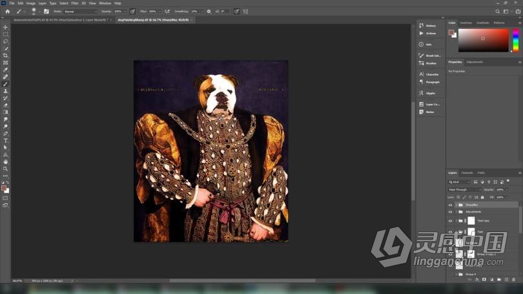Toggle layer filter on/off switch
This screenshot has height=294, width=523.
pos(508,181)
